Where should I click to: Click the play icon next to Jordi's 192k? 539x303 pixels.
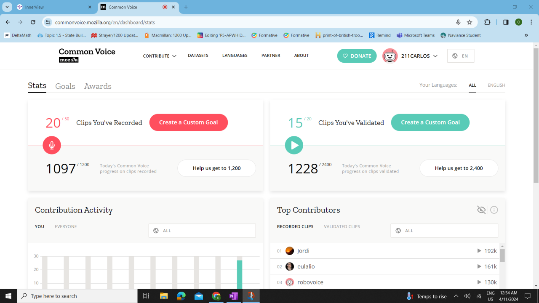click(479, 251)
